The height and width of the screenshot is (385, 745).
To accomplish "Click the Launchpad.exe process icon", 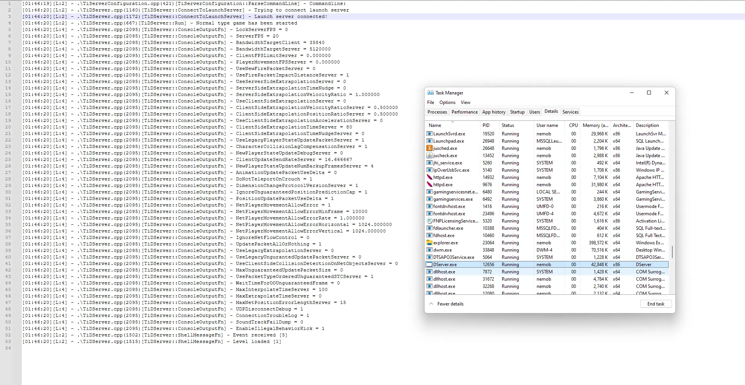I will (x=429, y=141).
